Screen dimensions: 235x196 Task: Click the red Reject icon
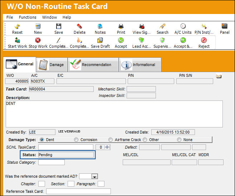pyautogui.click(x=204, y=40)
